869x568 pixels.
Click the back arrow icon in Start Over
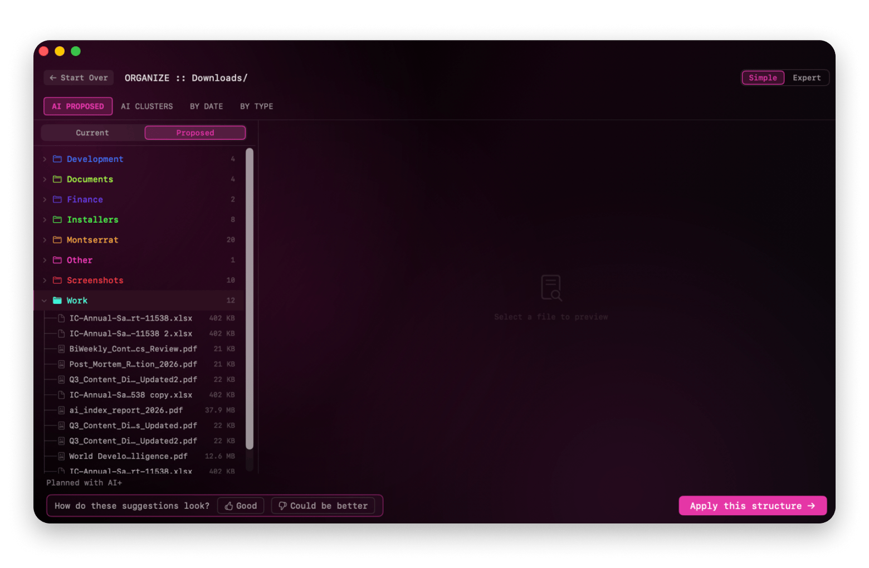[53, 78]
